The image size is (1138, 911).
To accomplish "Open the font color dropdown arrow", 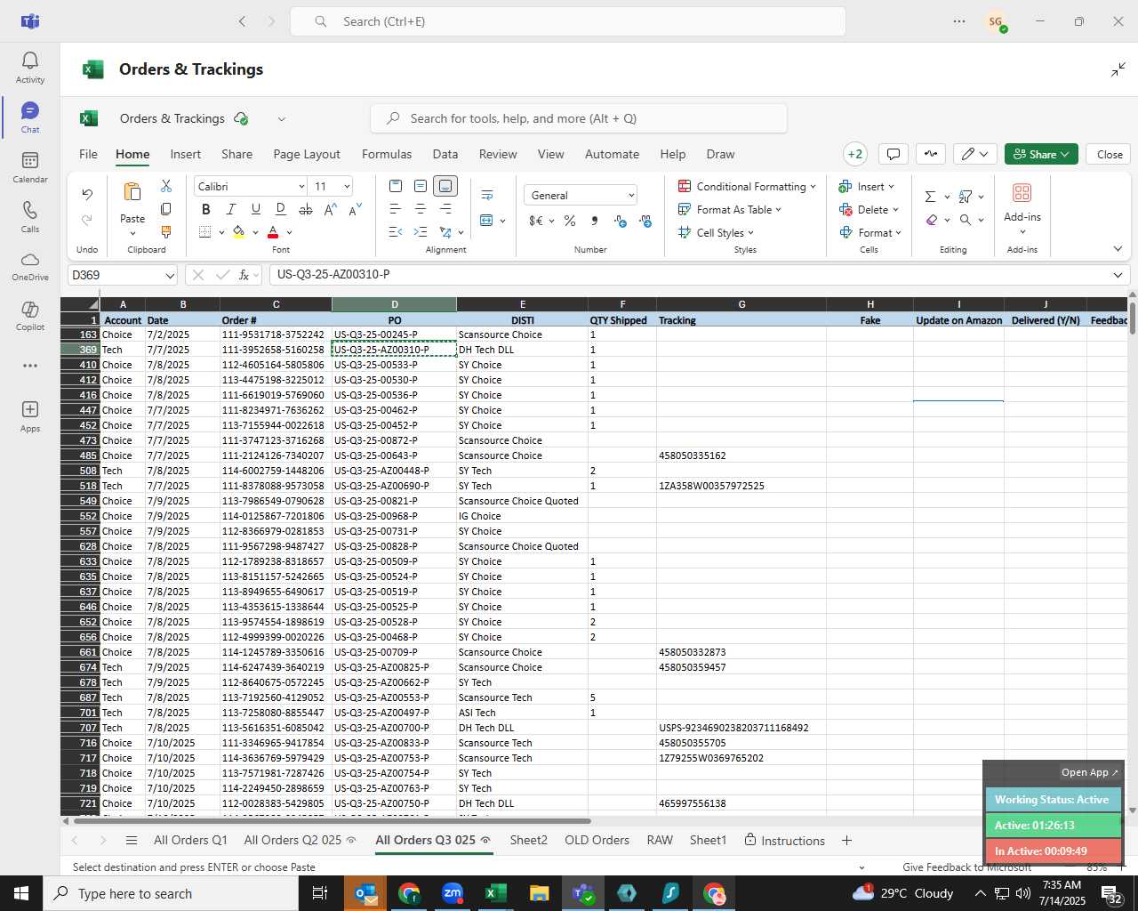I will click(289, 233).
